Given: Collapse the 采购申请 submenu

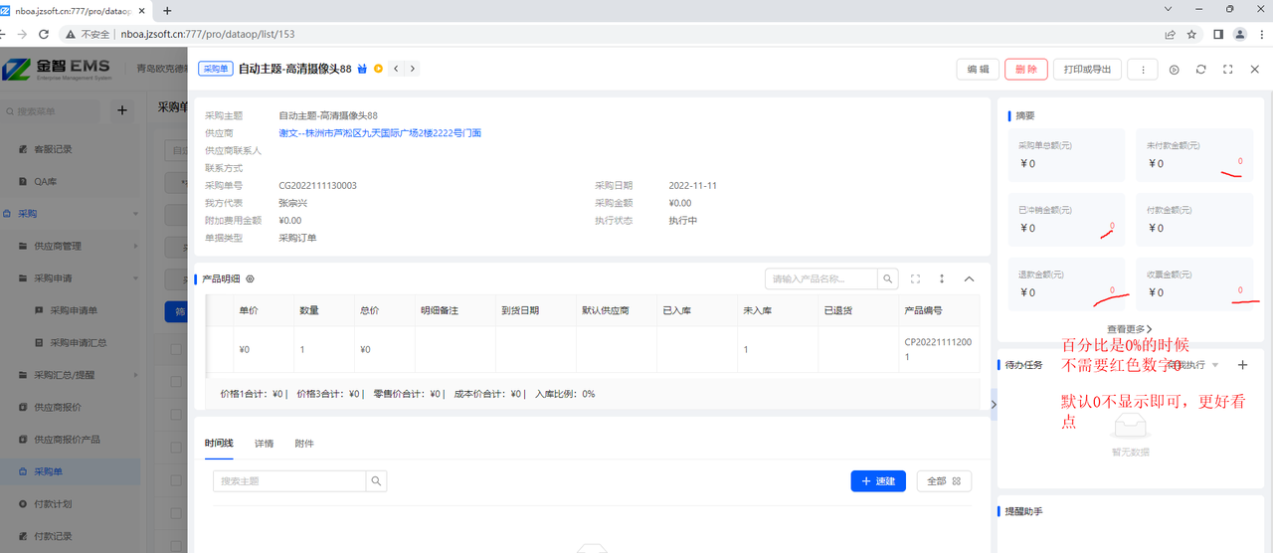Looking at the screenshot, I should click(70, 278).
